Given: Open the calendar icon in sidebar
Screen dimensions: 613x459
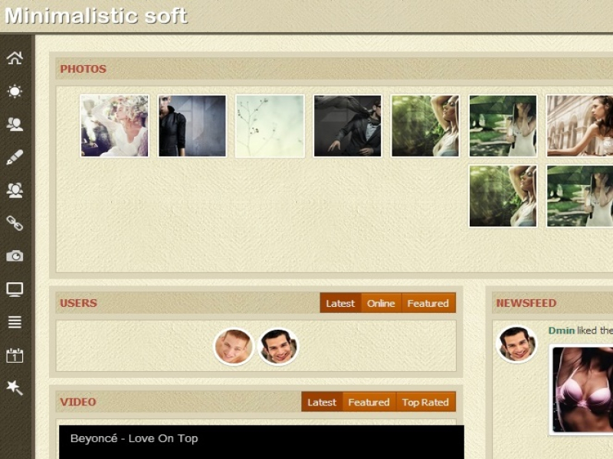Looking at the screenshot, I should point(15,356).
